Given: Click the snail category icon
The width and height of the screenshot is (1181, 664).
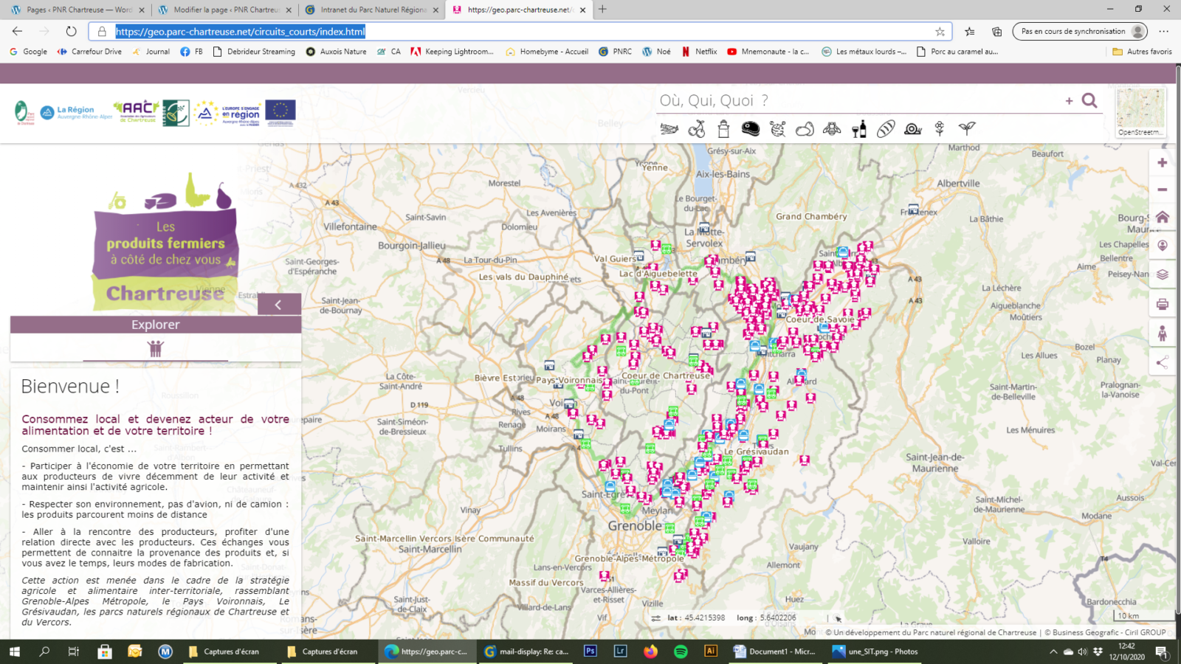Looking at the screenshot, I should point(913,129).
